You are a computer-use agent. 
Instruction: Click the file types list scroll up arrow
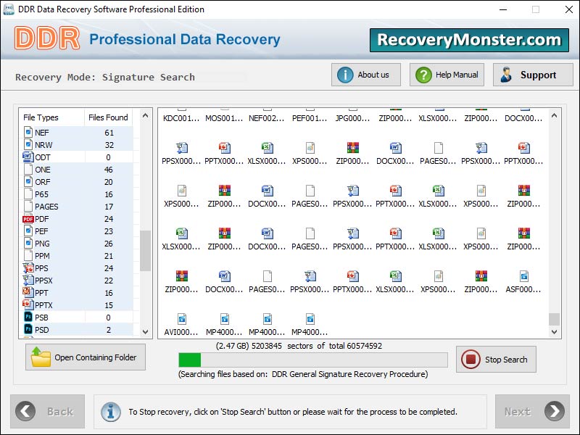tap(146, 115)
